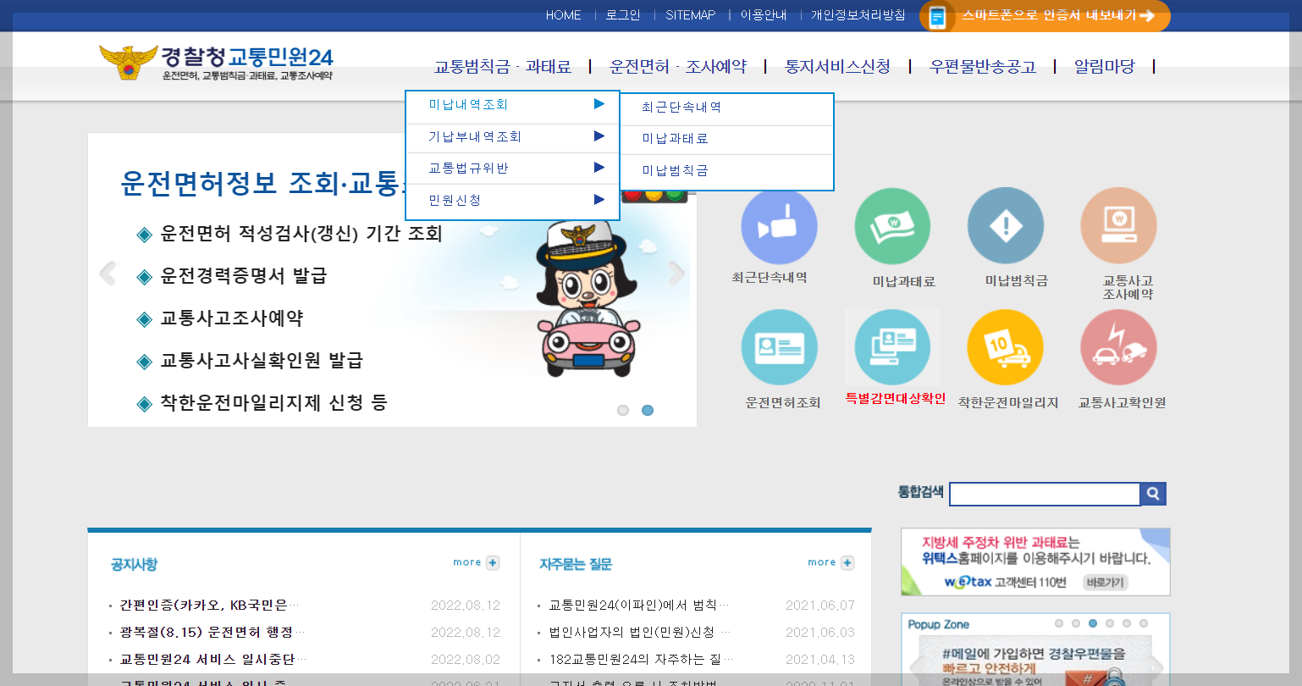This screenshot has width=1302, height=686.
Task: Select third Popup Zone indicator dot
Action: coord(1093,623)
